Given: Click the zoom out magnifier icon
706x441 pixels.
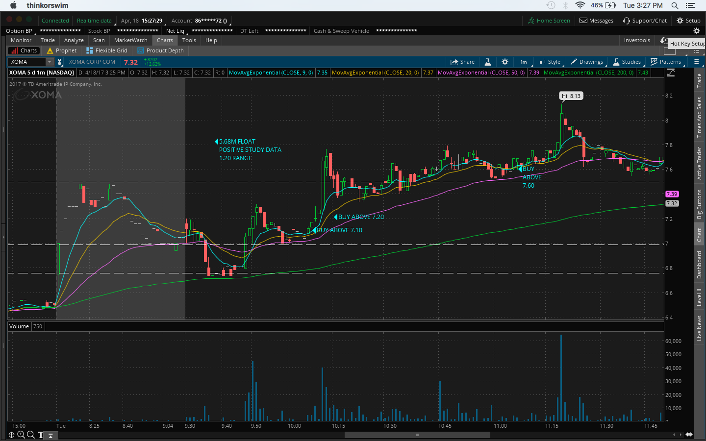Looking at the screenshot, I should [30, 435].
